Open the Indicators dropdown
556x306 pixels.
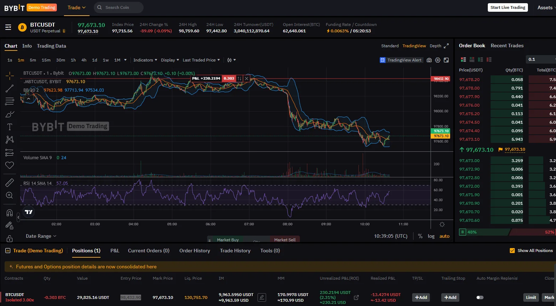(x=145, y=60)
